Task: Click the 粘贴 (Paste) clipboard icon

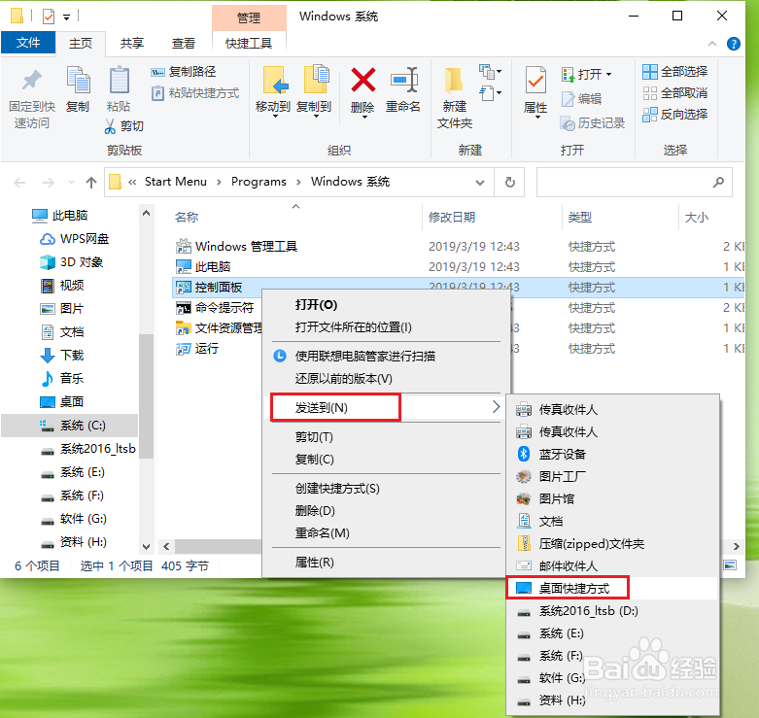Action: pos(119,81)
